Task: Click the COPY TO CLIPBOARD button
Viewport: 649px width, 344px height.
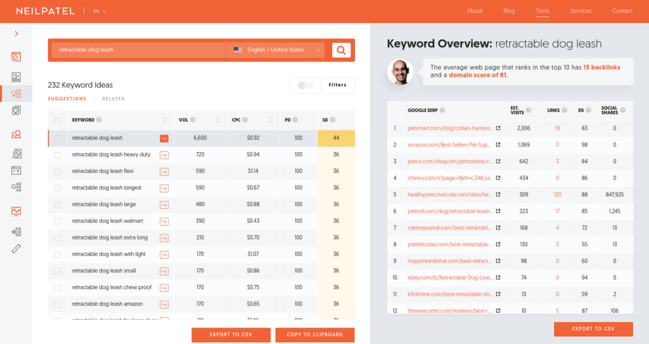Action: [x=314, y=334]
